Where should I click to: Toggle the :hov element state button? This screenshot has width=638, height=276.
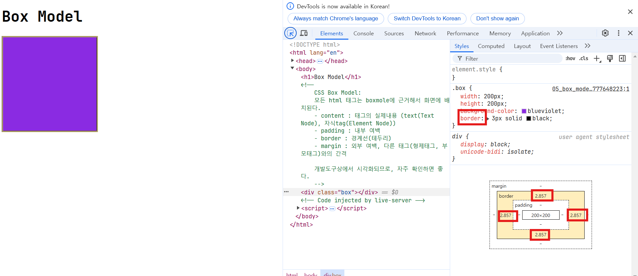click(570, 58)
